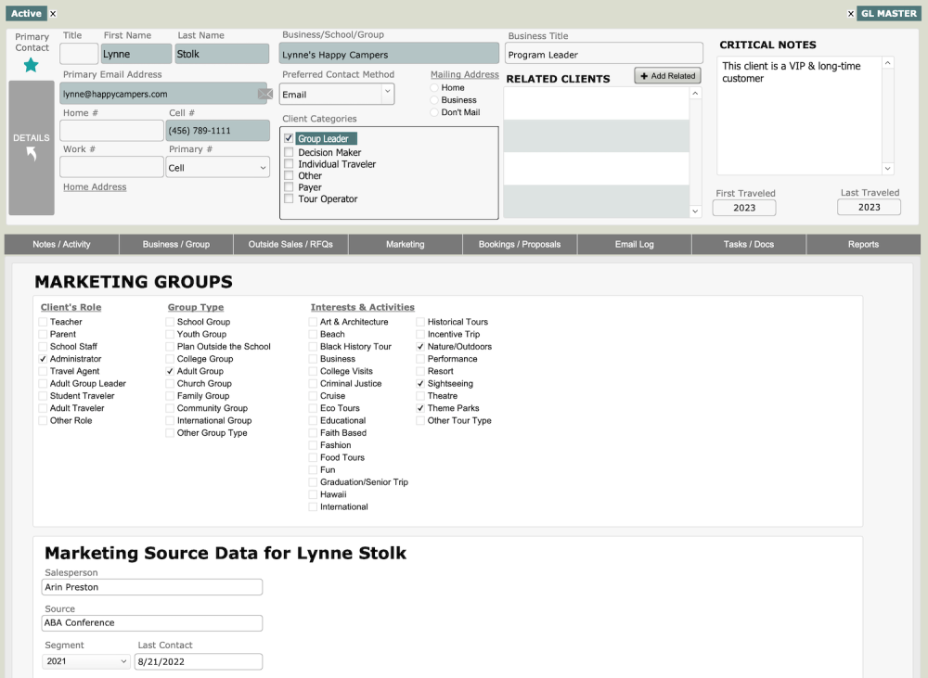Click the Home # phone field

(112, 130)
